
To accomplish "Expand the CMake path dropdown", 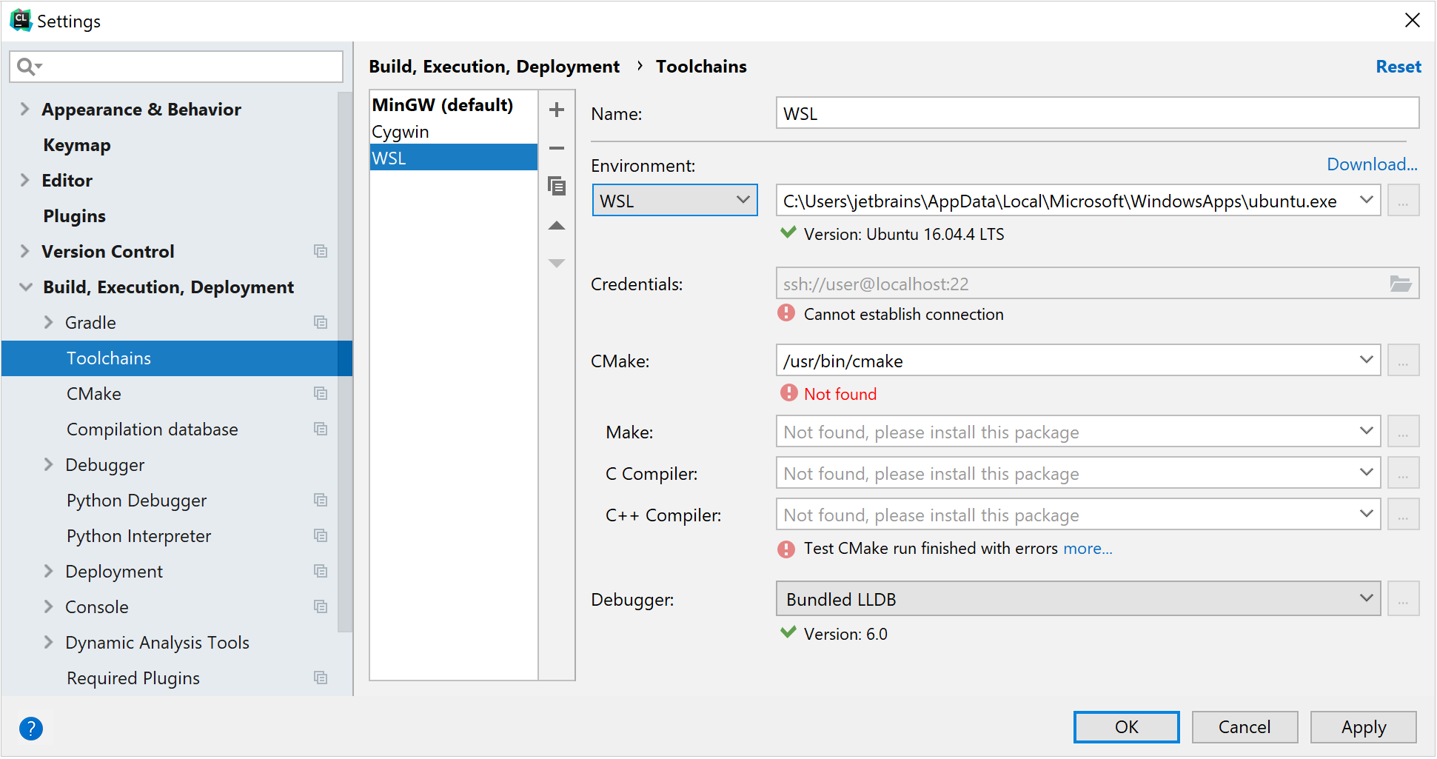I will pos(1366,361).
